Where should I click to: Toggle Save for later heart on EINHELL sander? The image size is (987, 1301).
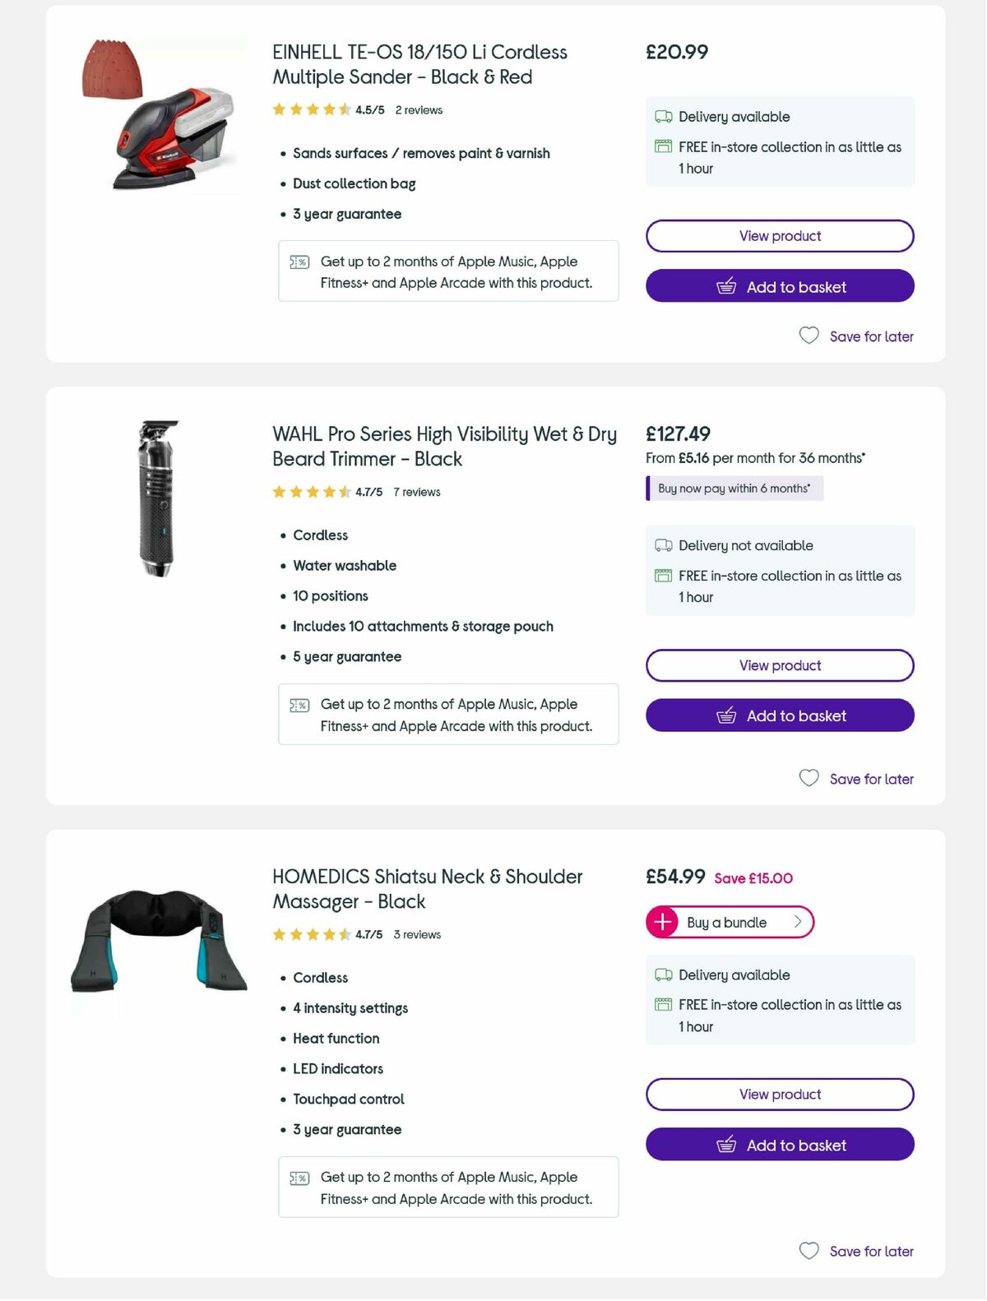(809, 336)
